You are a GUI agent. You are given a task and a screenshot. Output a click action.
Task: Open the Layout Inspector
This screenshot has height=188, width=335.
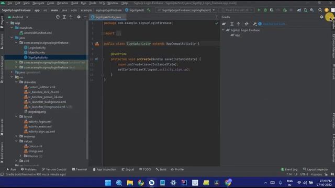coord(316,169)
